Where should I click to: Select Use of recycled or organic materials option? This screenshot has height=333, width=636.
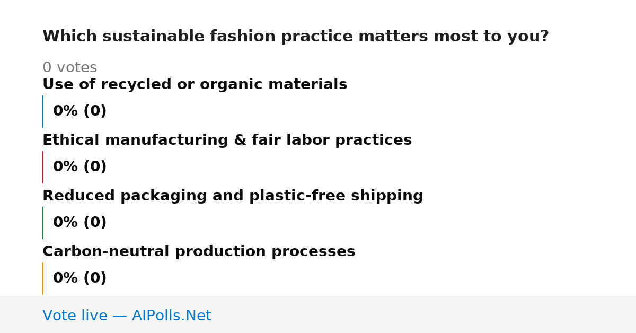[195, 84]
